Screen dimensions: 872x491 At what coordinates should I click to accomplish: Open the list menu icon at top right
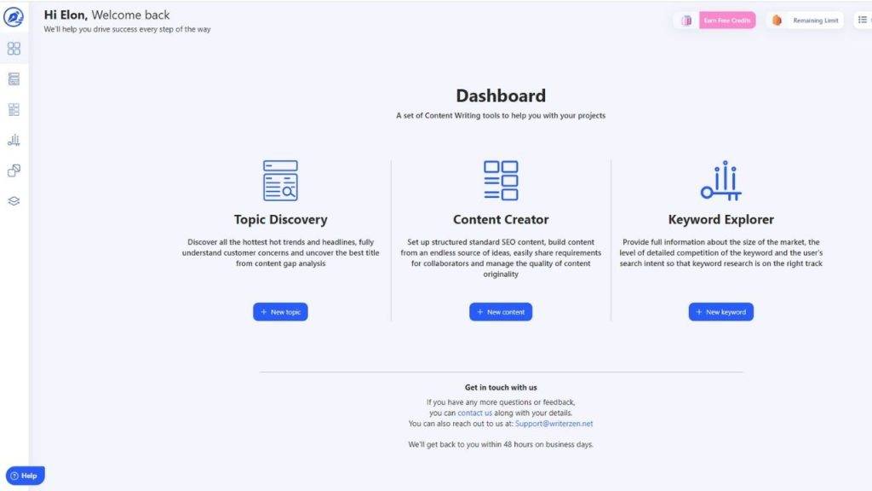(863, 20)
